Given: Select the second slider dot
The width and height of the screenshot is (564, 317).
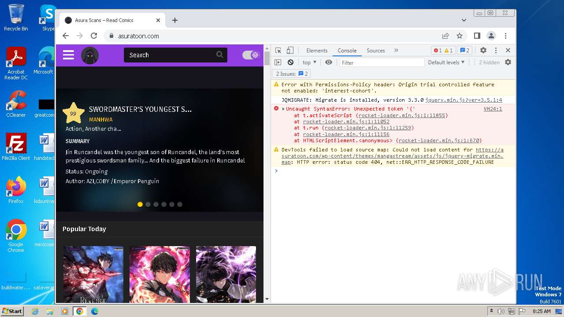Looking at the screenshot, I should pos(148,204).
